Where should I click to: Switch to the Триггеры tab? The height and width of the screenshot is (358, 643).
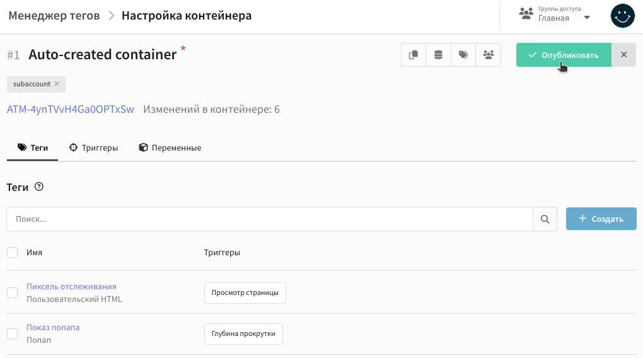click(93, 147)
